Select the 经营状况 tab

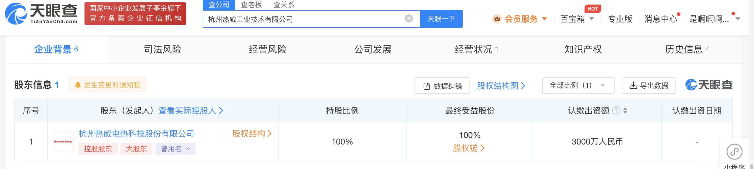click(476, 49)
